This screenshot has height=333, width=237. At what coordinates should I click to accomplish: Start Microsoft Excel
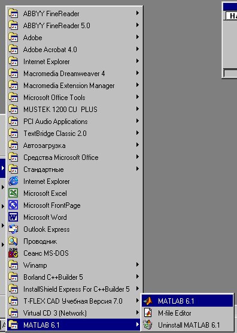click(75, 193)
